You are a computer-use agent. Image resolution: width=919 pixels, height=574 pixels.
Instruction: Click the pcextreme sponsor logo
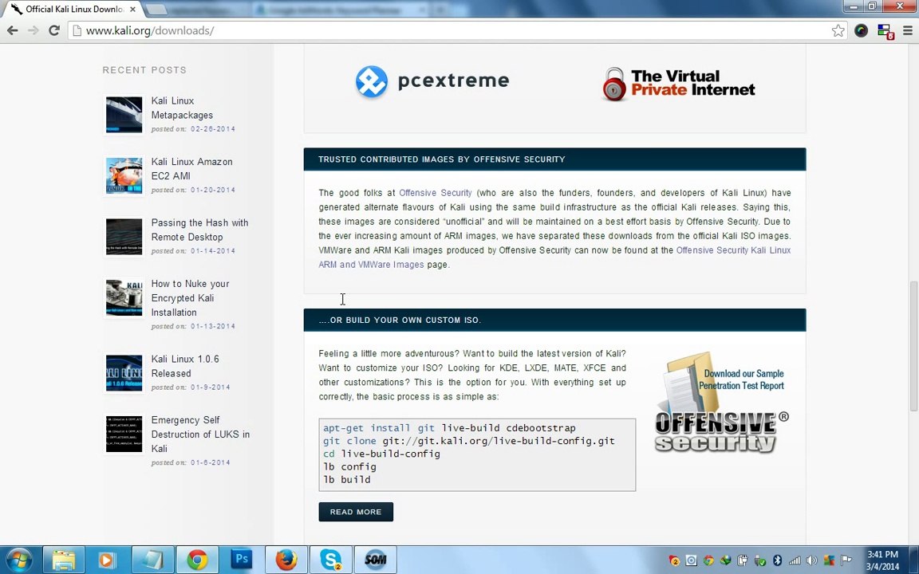(432, 81)
